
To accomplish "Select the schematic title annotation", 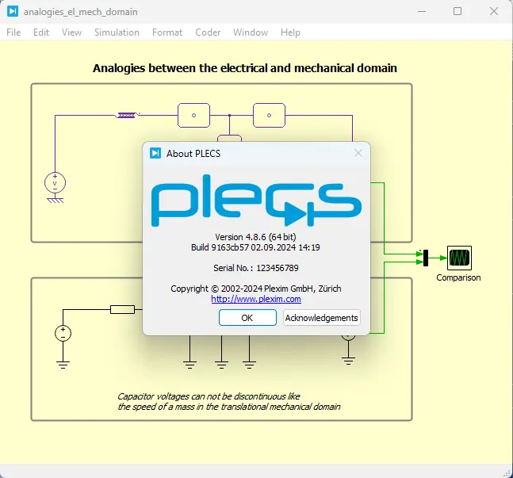I will pyautogui.click(x=245, y=68).
